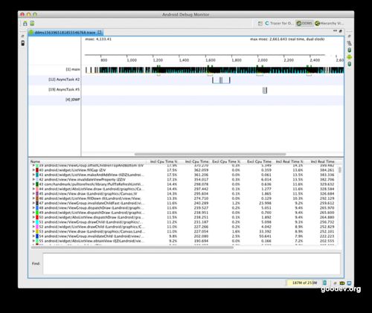The width and height of the screenshot is (372, 313).
Task: Switch to Tracer for OpenGL perspective
Action: tap(280, 23)
